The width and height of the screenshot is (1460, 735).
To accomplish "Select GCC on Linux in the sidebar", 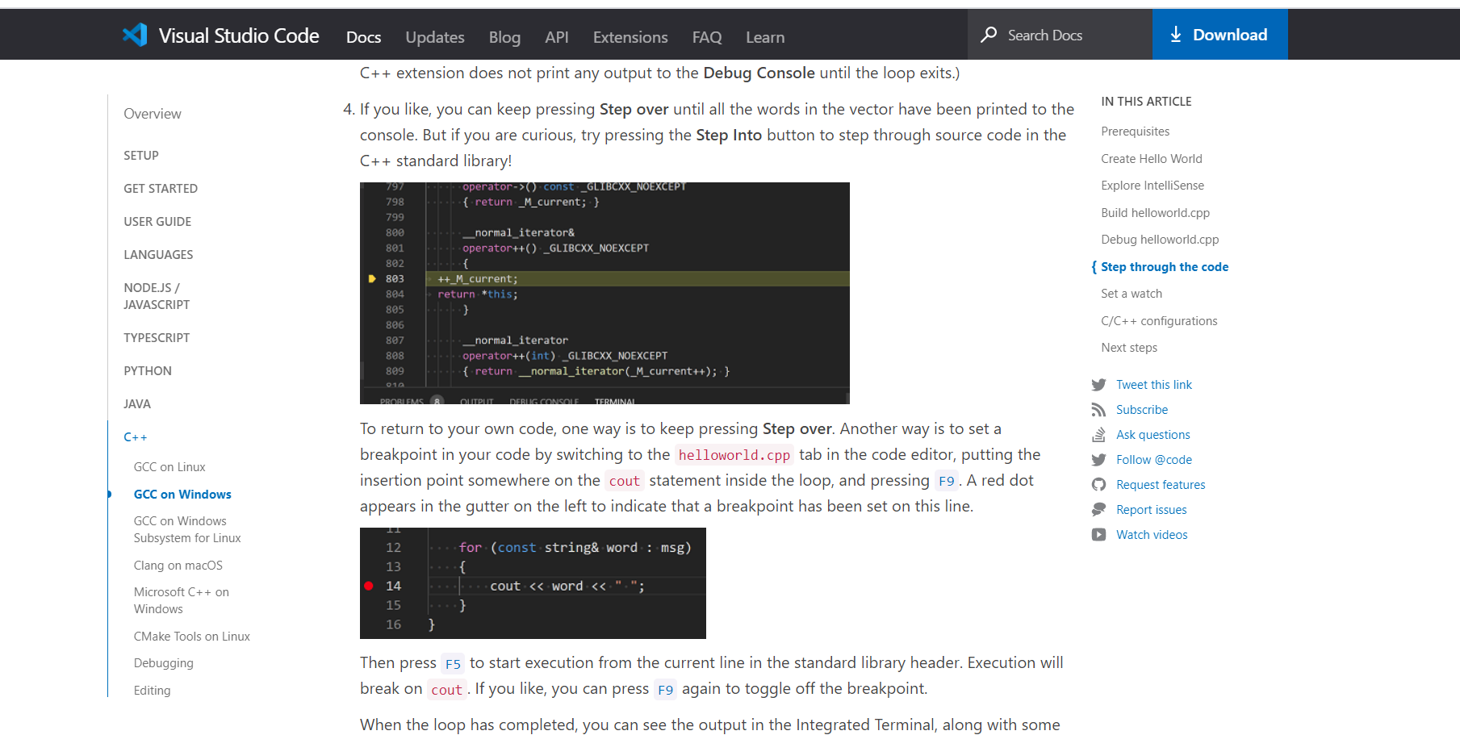I will coord(169,466).
